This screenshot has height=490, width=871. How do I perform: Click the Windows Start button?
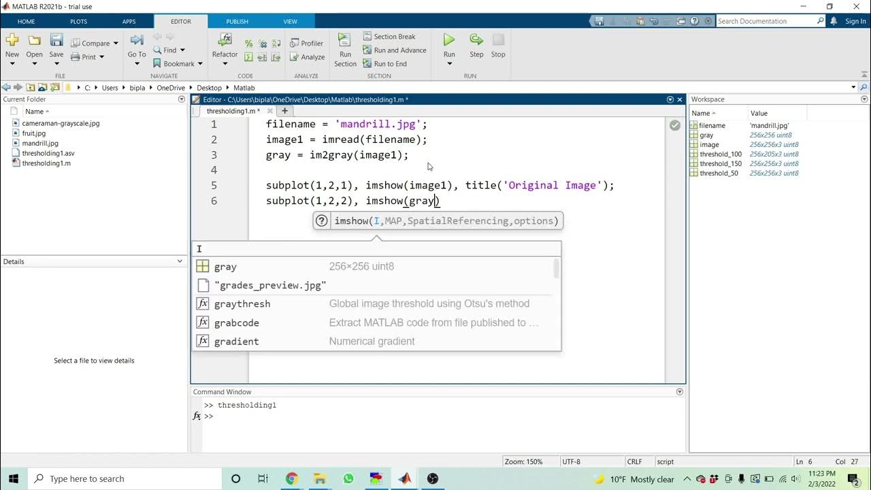pyautogui.click(x=14, y=478)
